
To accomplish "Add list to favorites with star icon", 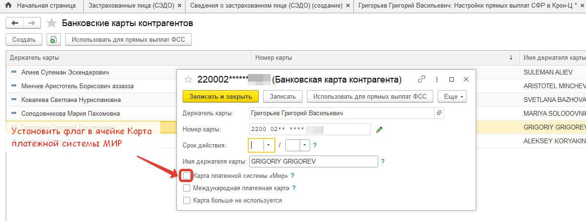I will 52,24.
